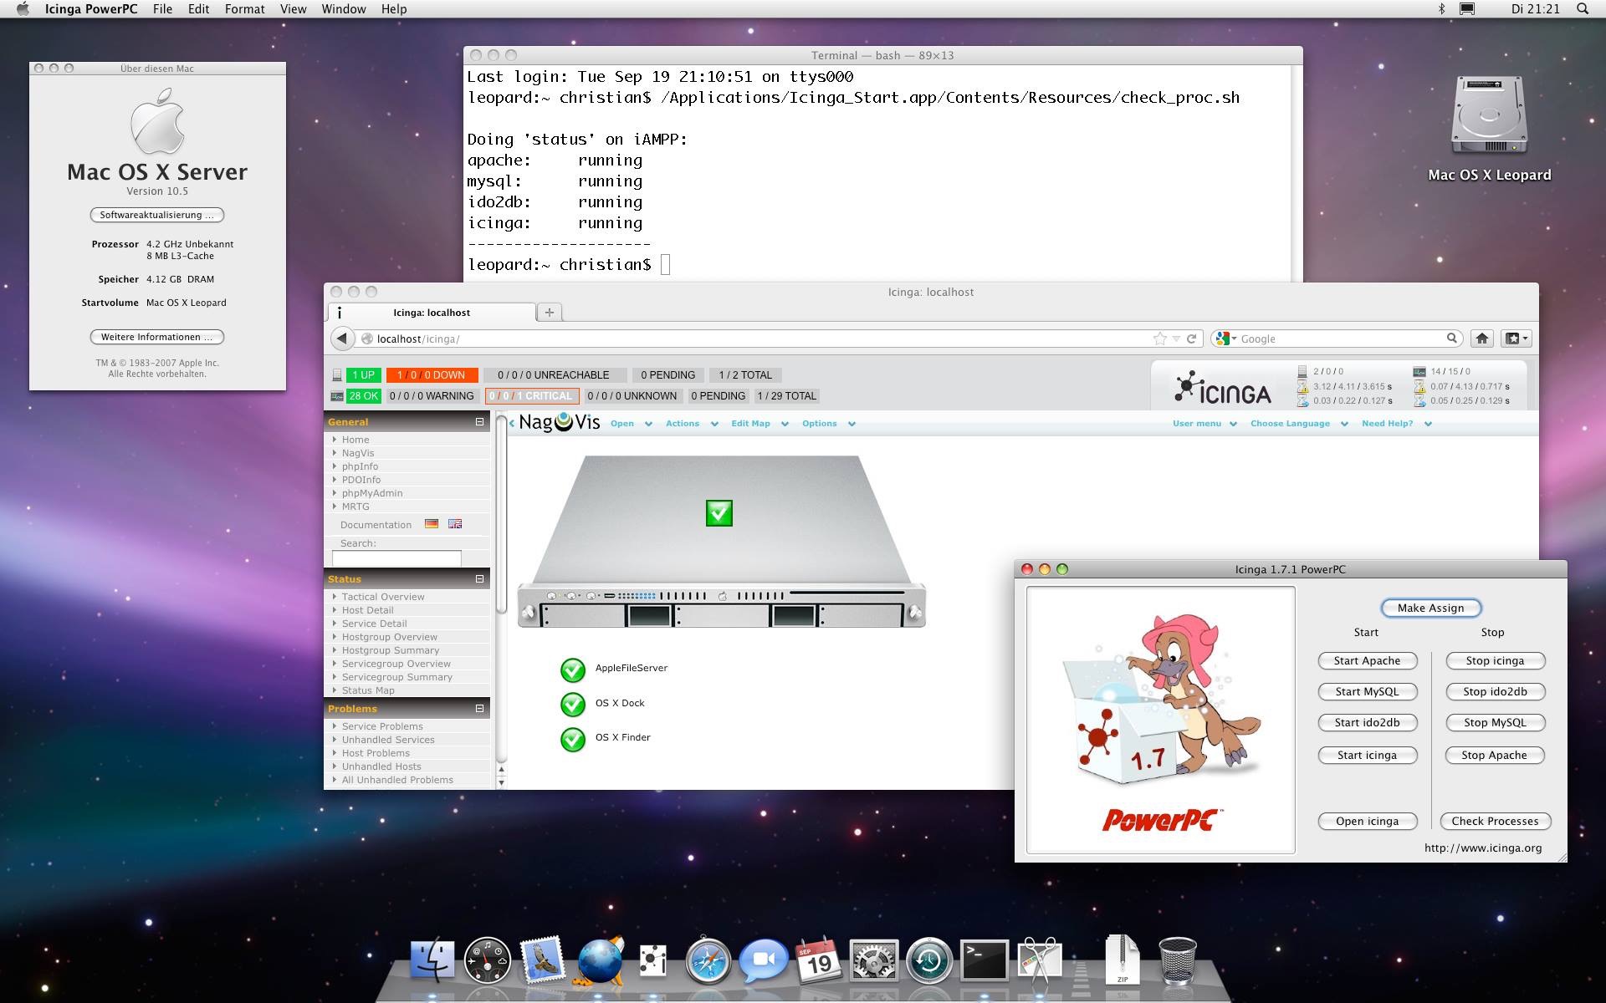The image size is (1606, 1003).
Task: Open Choose Language dropdown in NagVis
Action: point(1299,424)
